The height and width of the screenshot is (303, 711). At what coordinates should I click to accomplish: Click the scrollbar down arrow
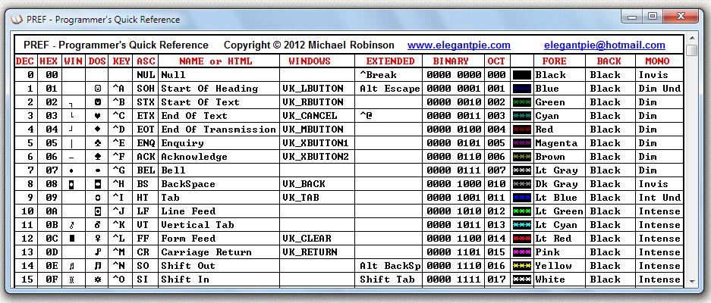pyautogui.click(x=691, y=282)
